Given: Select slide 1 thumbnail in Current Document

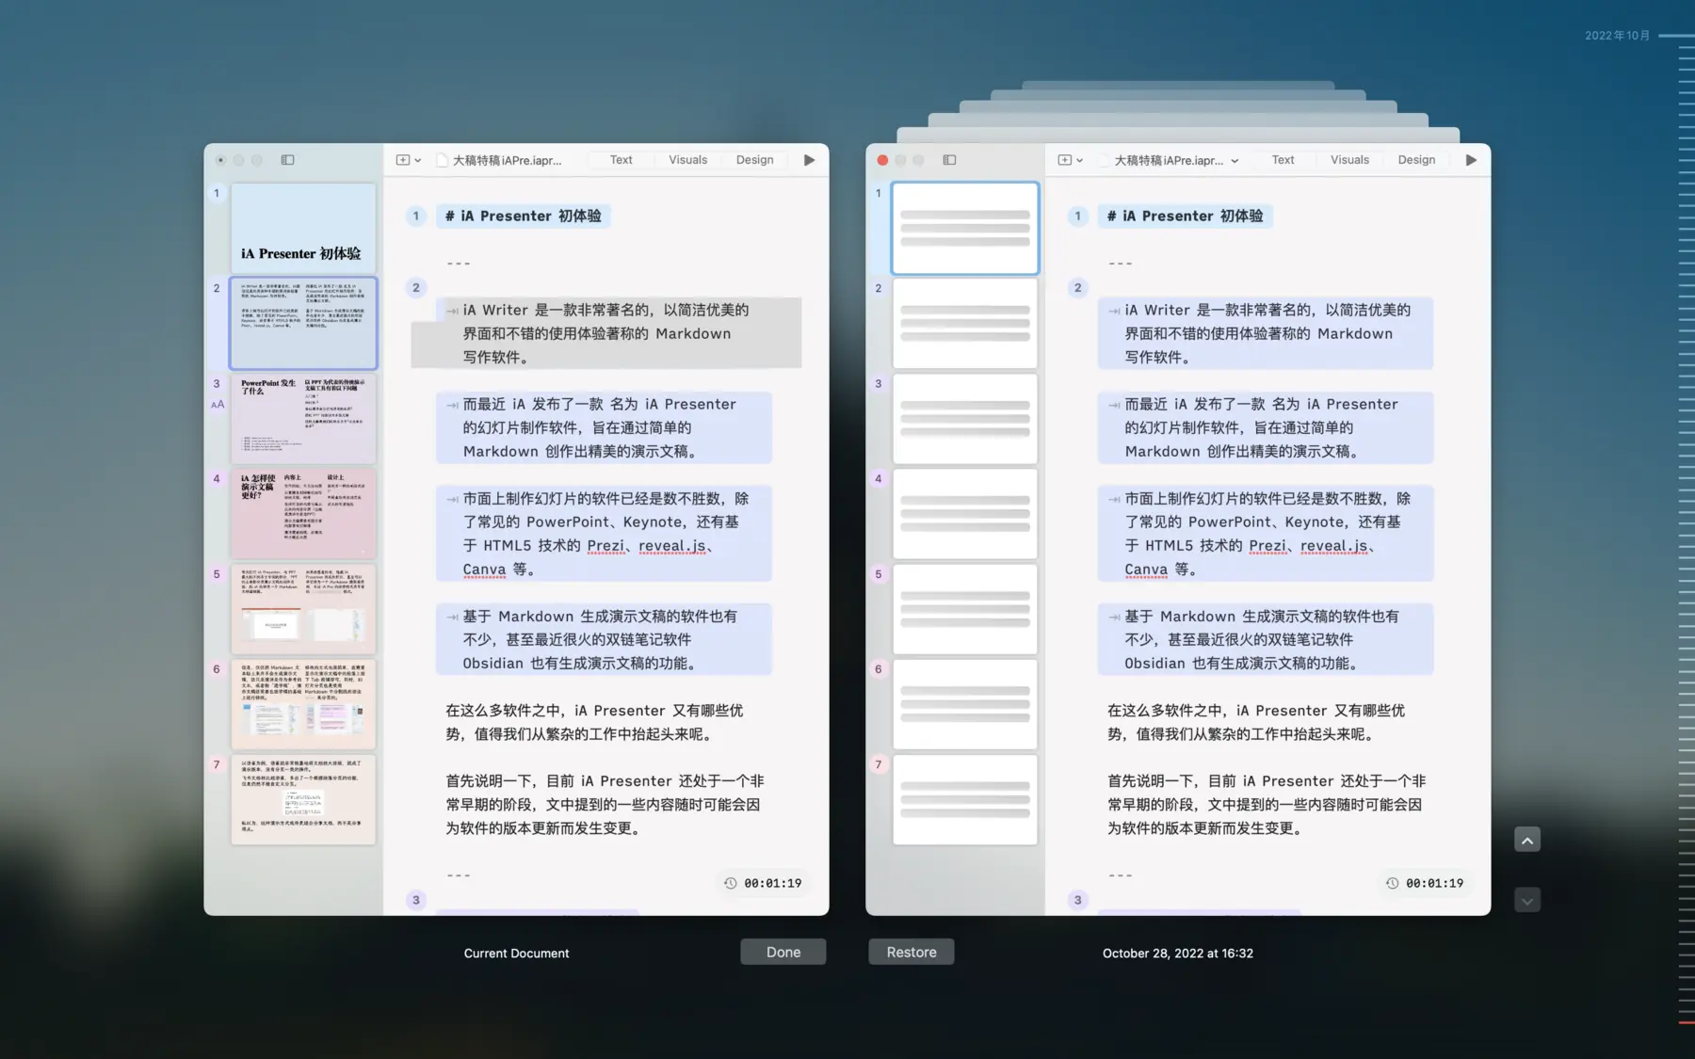Looking at the screenshot, I should click(303, 228).
